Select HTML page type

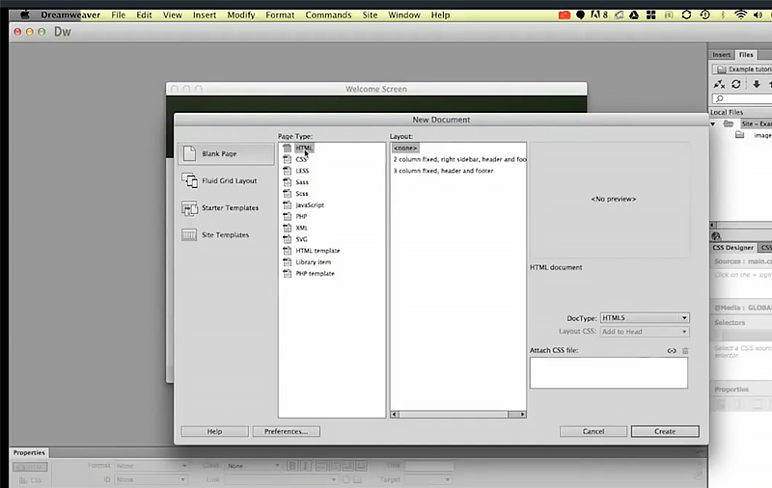(x=304, y=148)
